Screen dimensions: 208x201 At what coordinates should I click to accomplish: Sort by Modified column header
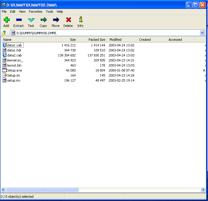(x=115, y=40)
